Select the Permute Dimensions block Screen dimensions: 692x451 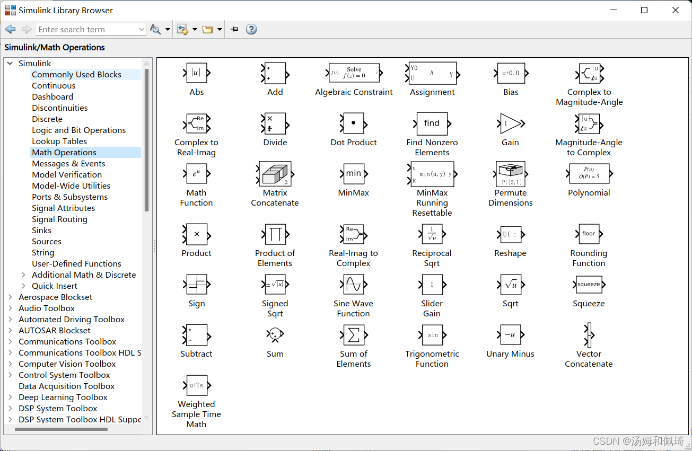point(511,174)
